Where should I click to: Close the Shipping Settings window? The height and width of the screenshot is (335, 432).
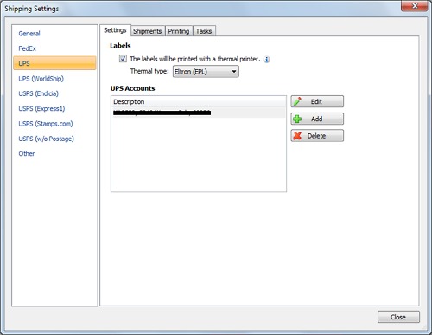(414, 6)
